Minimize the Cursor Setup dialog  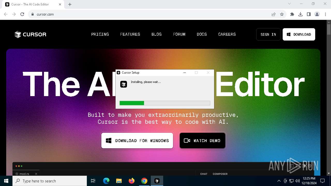(x=185, y=73)
